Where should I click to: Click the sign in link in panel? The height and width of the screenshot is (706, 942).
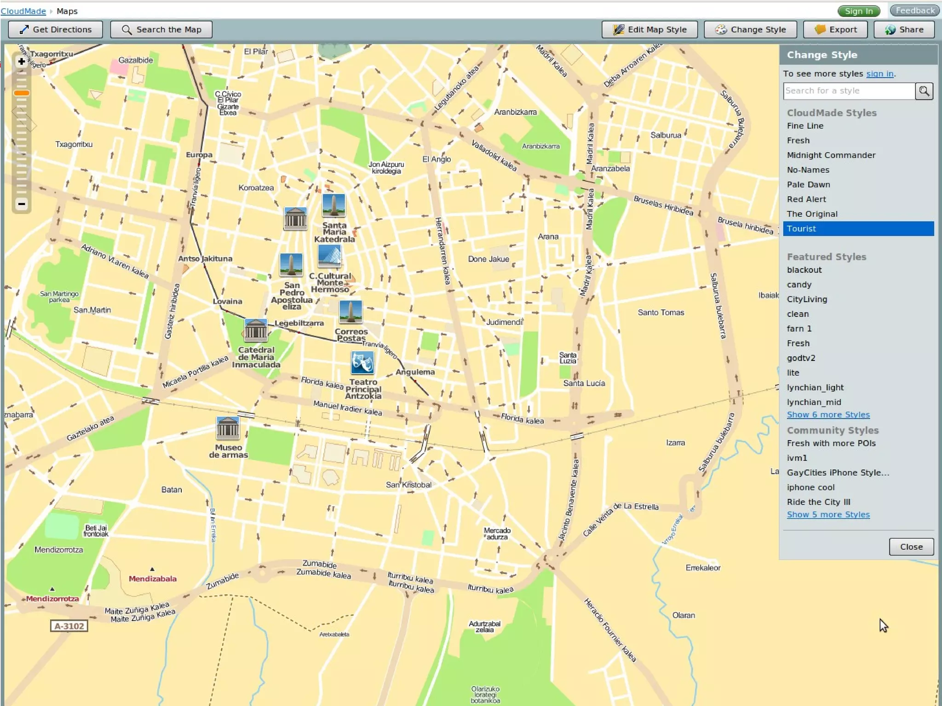(880, 74)
